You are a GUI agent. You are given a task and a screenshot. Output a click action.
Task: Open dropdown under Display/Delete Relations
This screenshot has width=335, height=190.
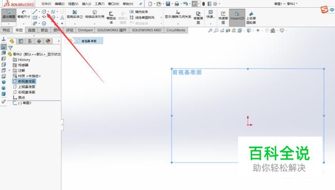(178, 24)
